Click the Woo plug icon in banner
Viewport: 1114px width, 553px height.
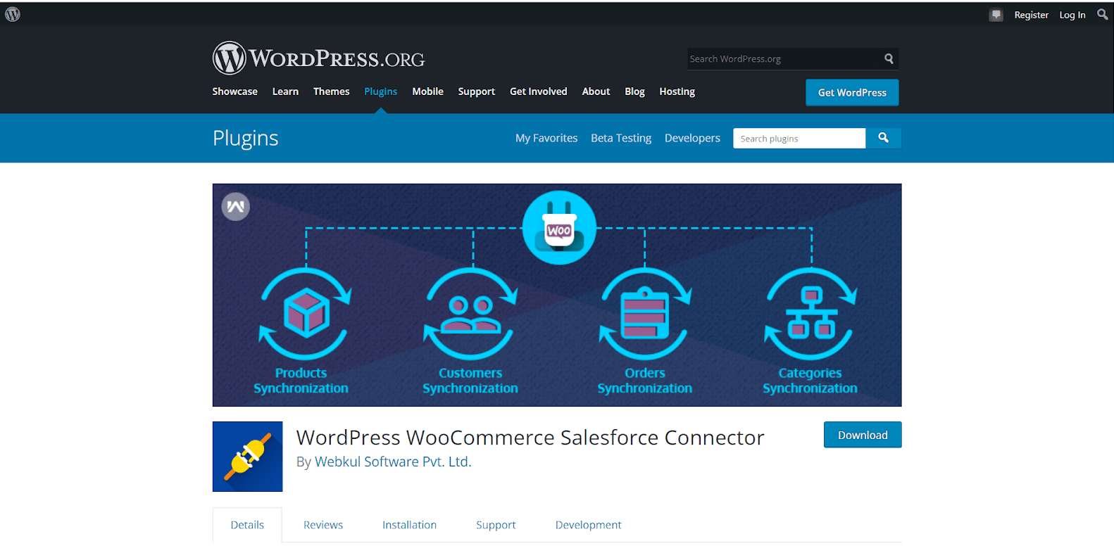coord(559,228)
